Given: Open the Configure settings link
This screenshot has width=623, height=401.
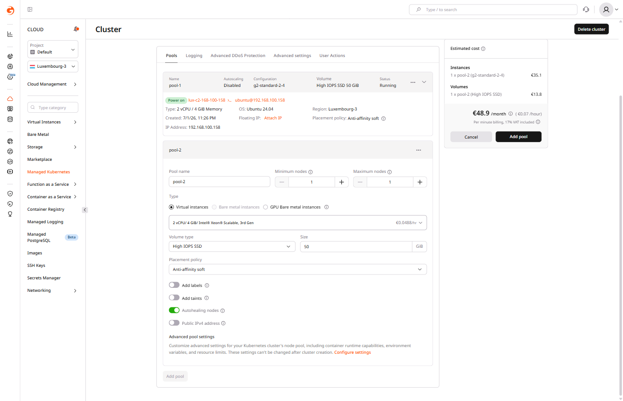Looking at the screenshot, I should [352, 352].
